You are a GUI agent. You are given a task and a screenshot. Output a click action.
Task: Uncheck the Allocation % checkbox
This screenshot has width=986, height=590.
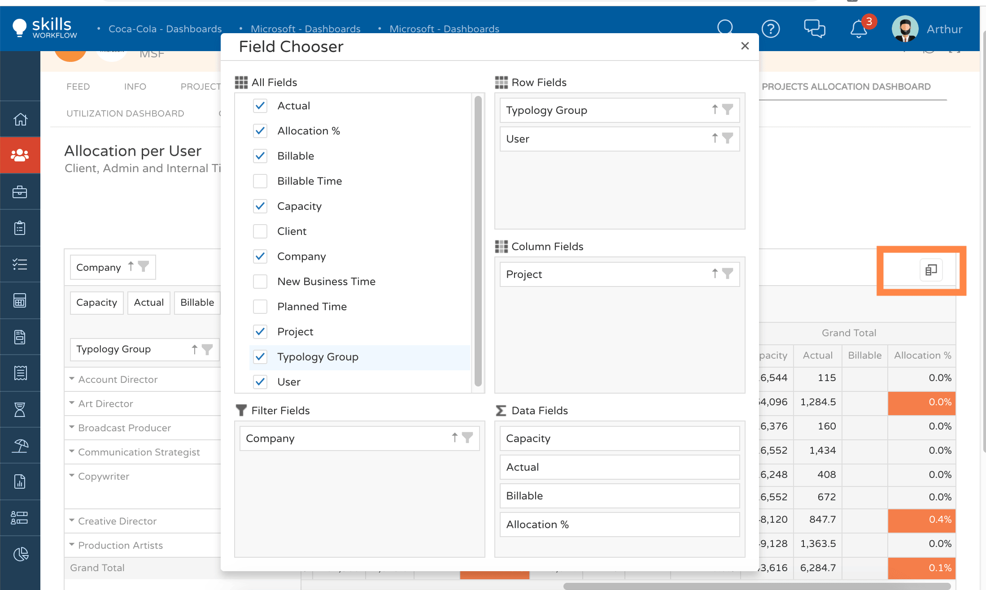click(260, 131)
